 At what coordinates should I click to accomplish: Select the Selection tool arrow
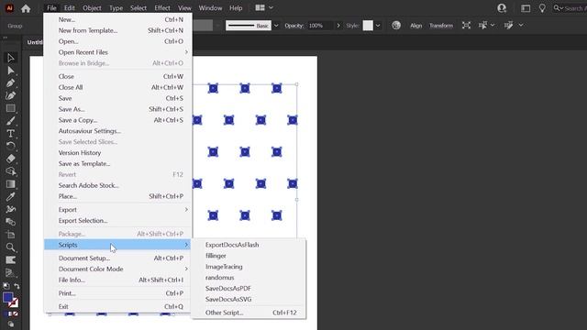(10, 58)
